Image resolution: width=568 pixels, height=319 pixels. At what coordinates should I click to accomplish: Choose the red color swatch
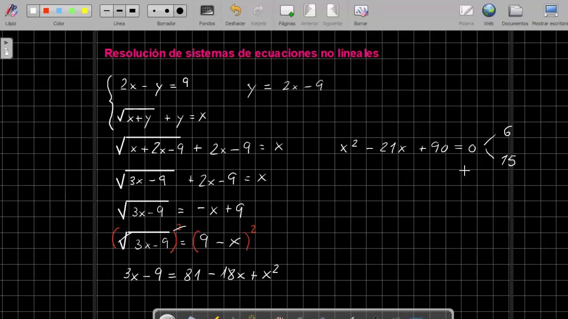[x=46, y=11]
